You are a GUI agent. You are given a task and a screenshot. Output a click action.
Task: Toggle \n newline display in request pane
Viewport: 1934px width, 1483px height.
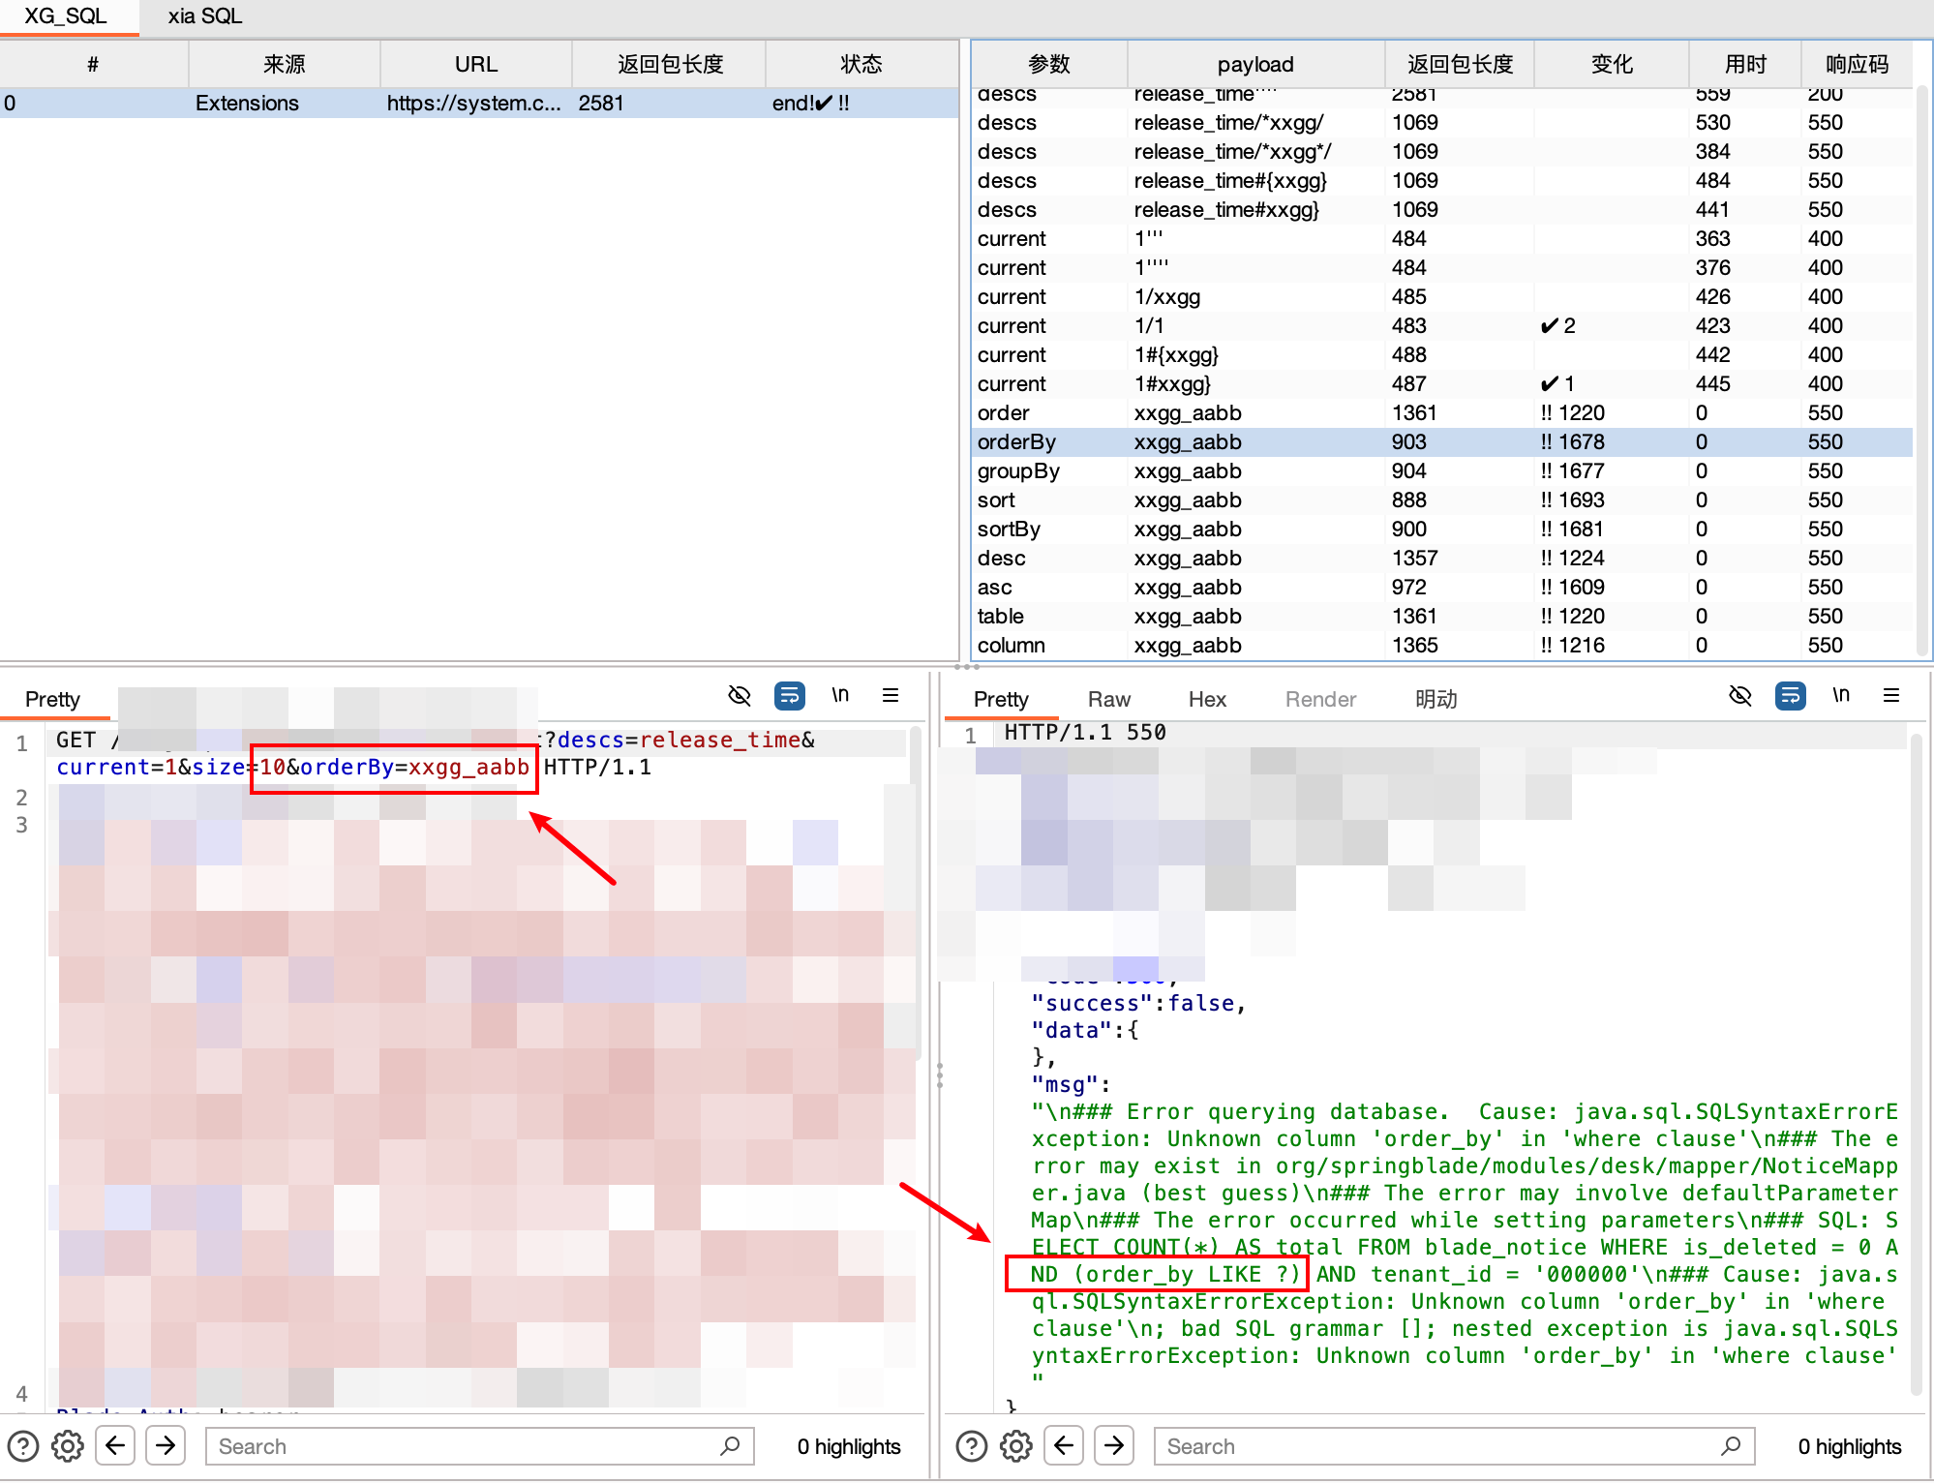(840, 695)
